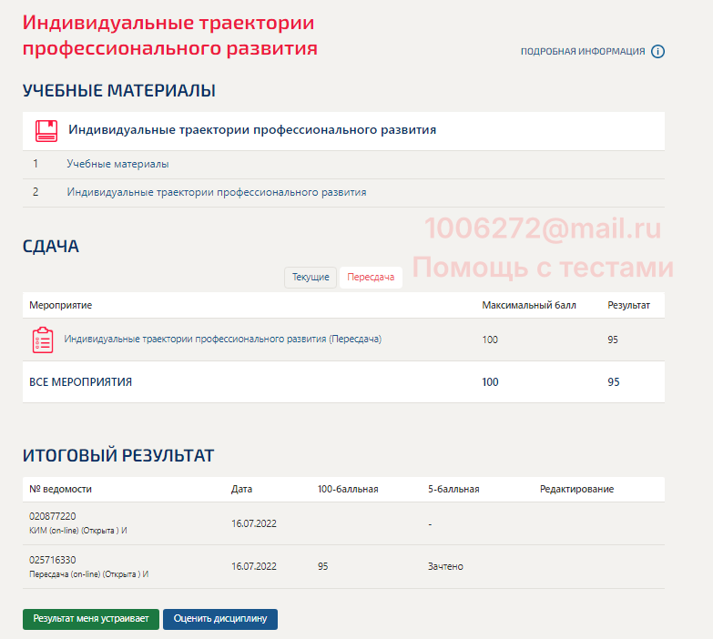This screenshot has height=639, width=713.
Task: Open the test link ending with (Пересдача)
Action: [x=222, y=339]
